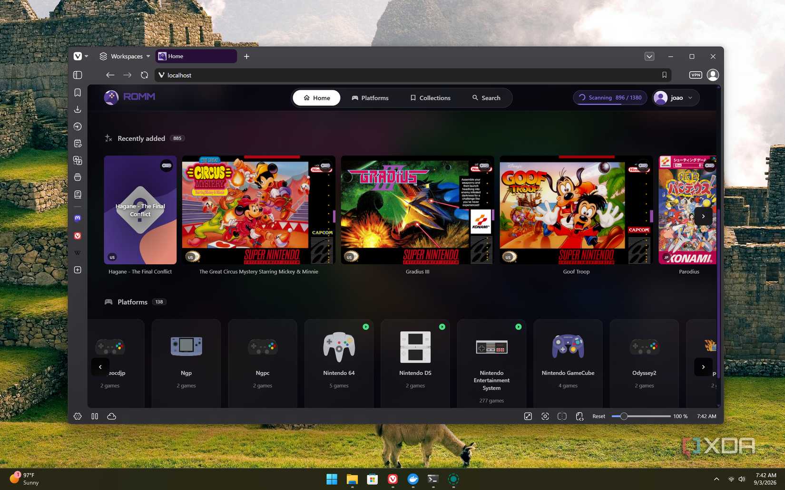Screen dimensions: 785x490
Task: Open the Collections navigation tab
Action: [x=431, y=98]
